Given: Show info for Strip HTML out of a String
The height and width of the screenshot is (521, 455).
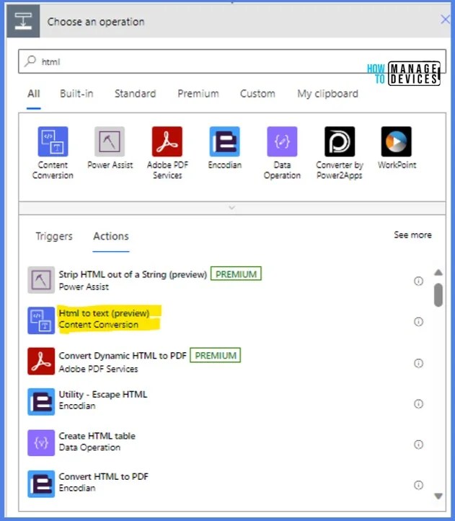Looking at the screenshot, I should 418,281.
